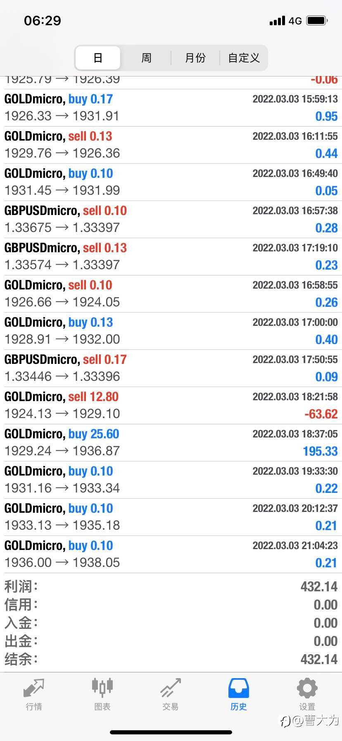The height and width of the screenshot is (741, 342).
Task: Select the GBPUSDmicro sell 0.17 trade
Action: click(171, 368)
